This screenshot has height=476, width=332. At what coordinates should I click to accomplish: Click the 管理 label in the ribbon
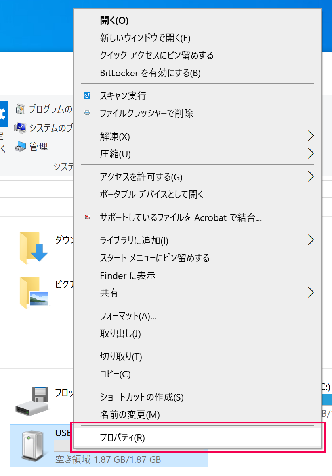38,147
